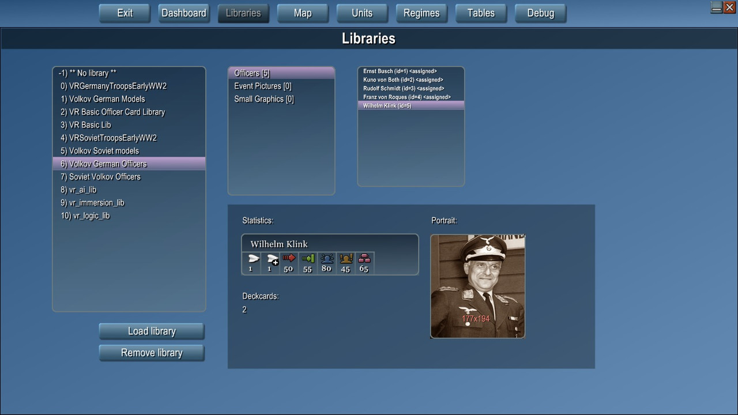Switch to the Map tab
Viewport: 738px width, 415px height.
point(303,13)
